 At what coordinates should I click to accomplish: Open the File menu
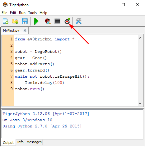(4, 13)
